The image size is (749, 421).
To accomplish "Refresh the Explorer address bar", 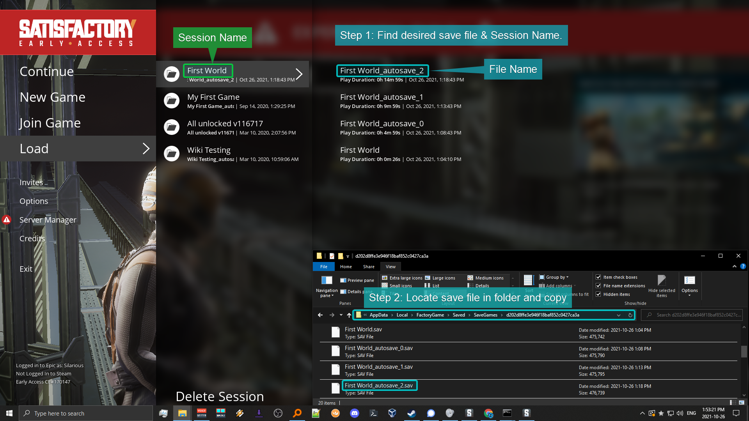I will (x=630, y=315).
